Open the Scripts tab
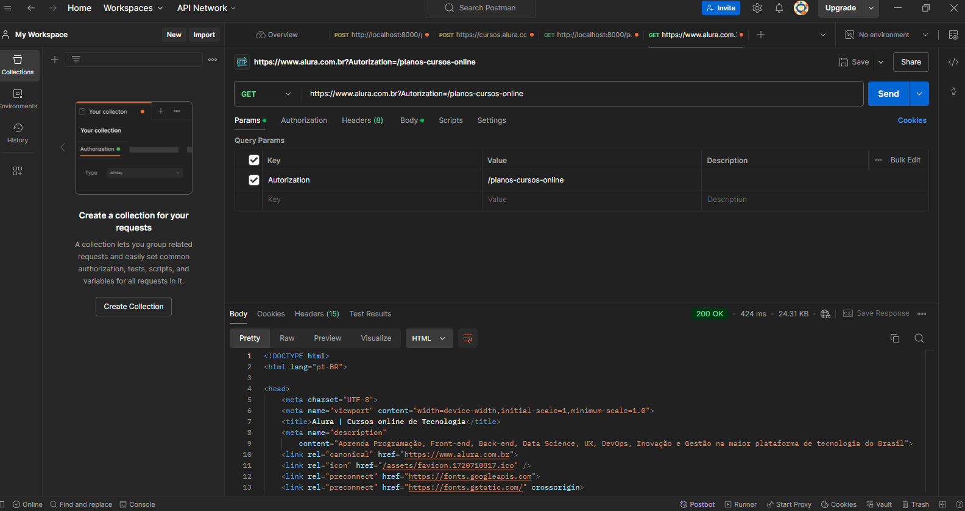The height and width of the screenshot is (511, 965). pos(451,120)
